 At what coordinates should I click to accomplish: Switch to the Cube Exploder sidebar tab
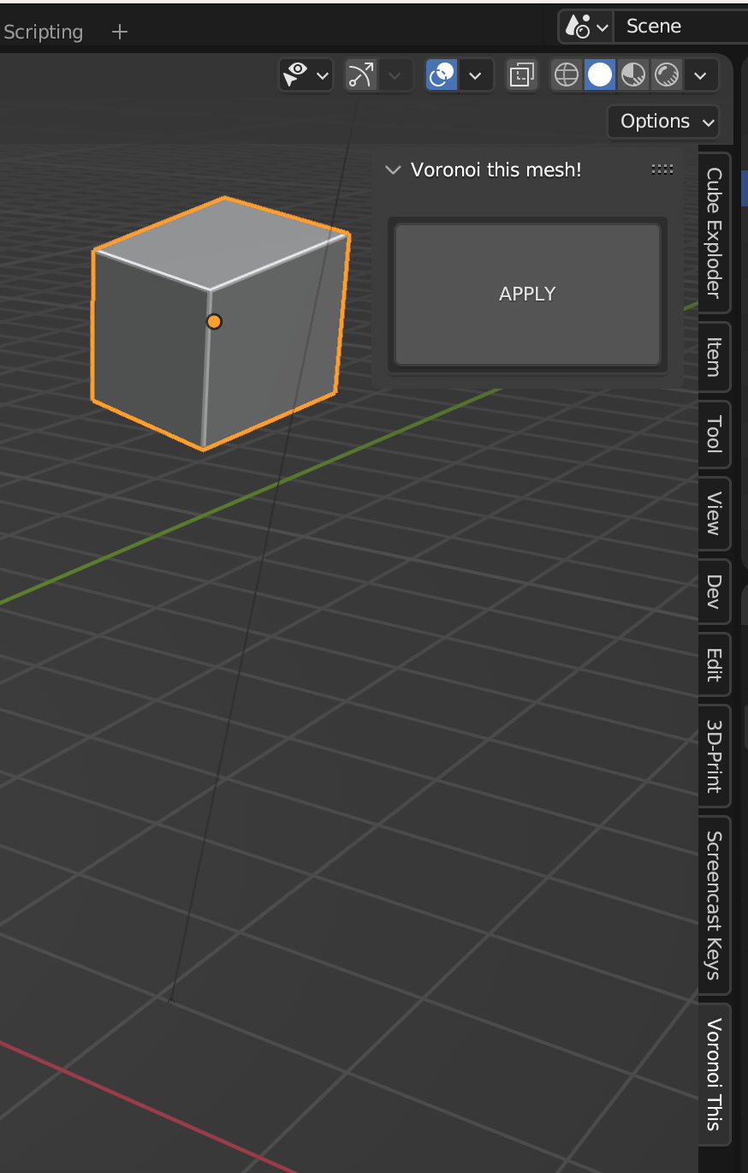[x=714, y=233]
